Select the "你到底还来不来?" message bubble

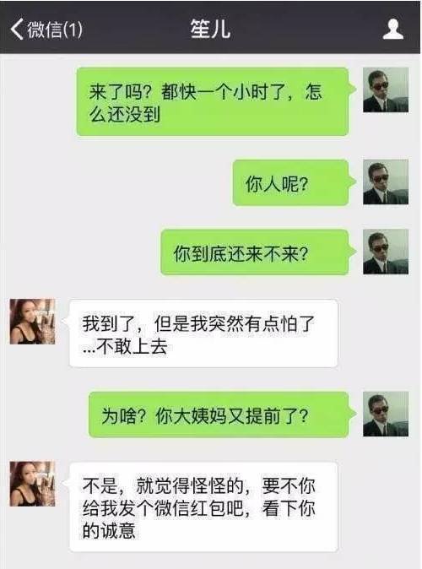coord(257,252)
